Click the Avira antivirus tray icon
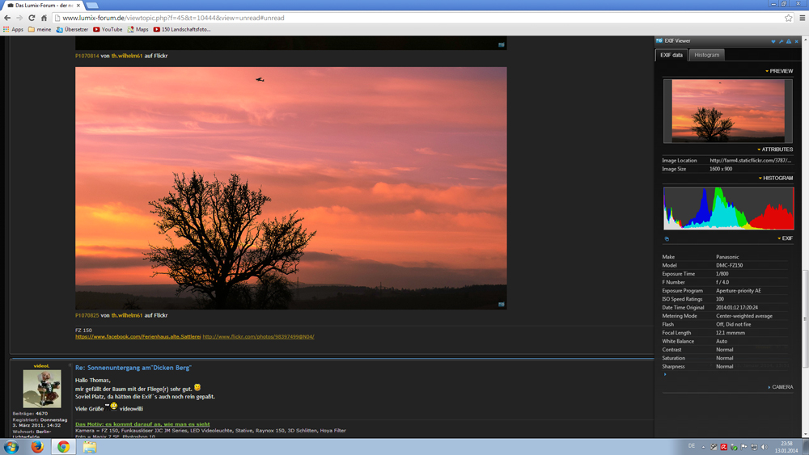This screenshot has width=809, height=455. 724,447
